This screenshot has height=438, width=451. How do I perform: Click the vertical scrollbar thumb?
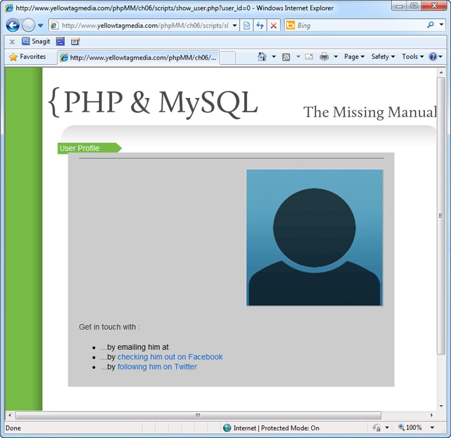pyautogui.click(x=441, y=216)
